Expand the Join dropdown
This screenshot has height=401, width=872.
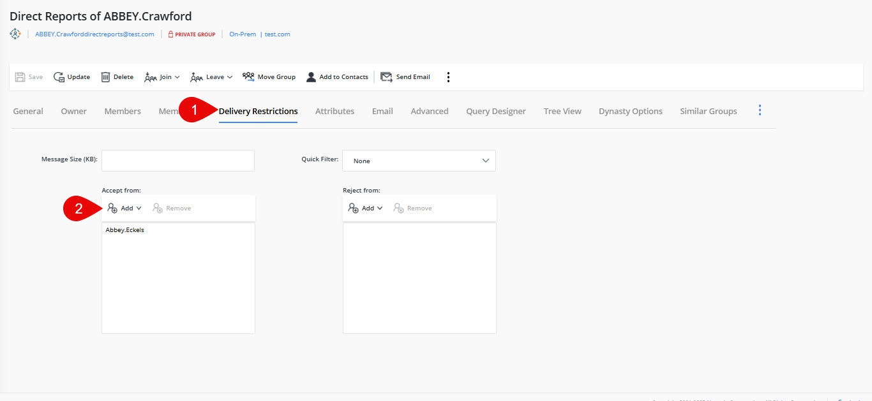(162, 77)
